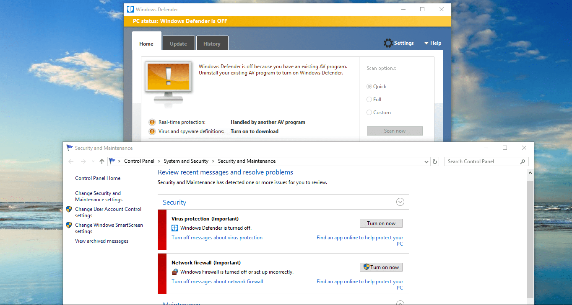Open the Help dropdown in Windows Defender
Viewport: 572px width, 305px height.
433,43
